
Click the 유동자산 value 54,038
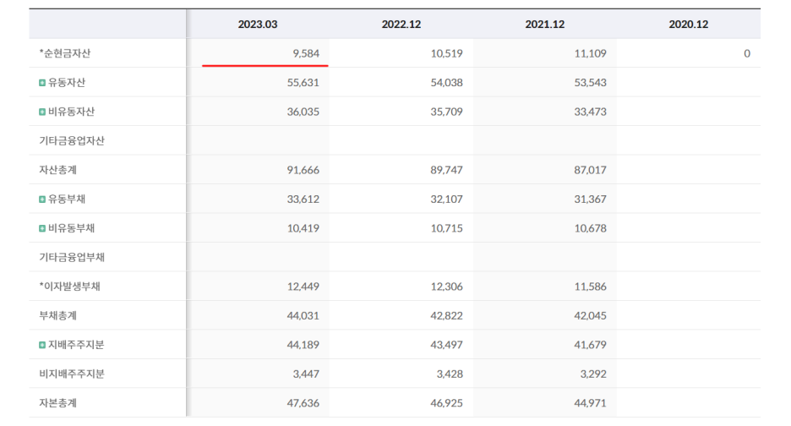446,83
